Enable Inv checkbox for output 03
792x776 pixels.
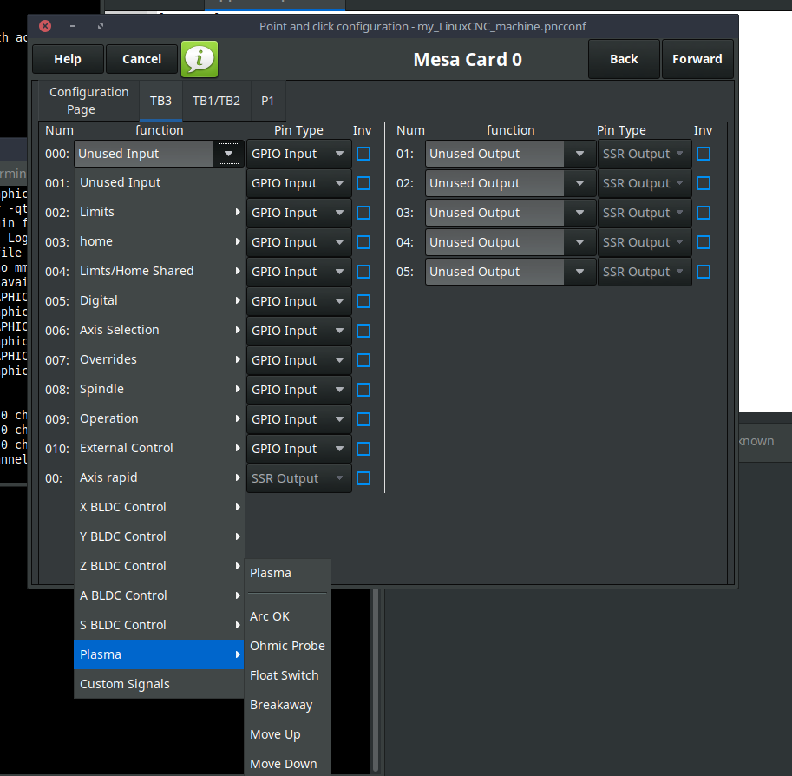pos(704,213)
